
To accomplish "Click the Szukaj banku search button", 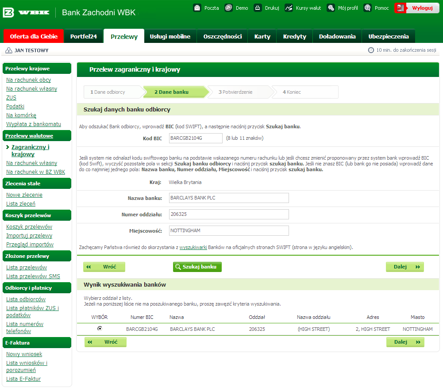I will coord(197,267).
